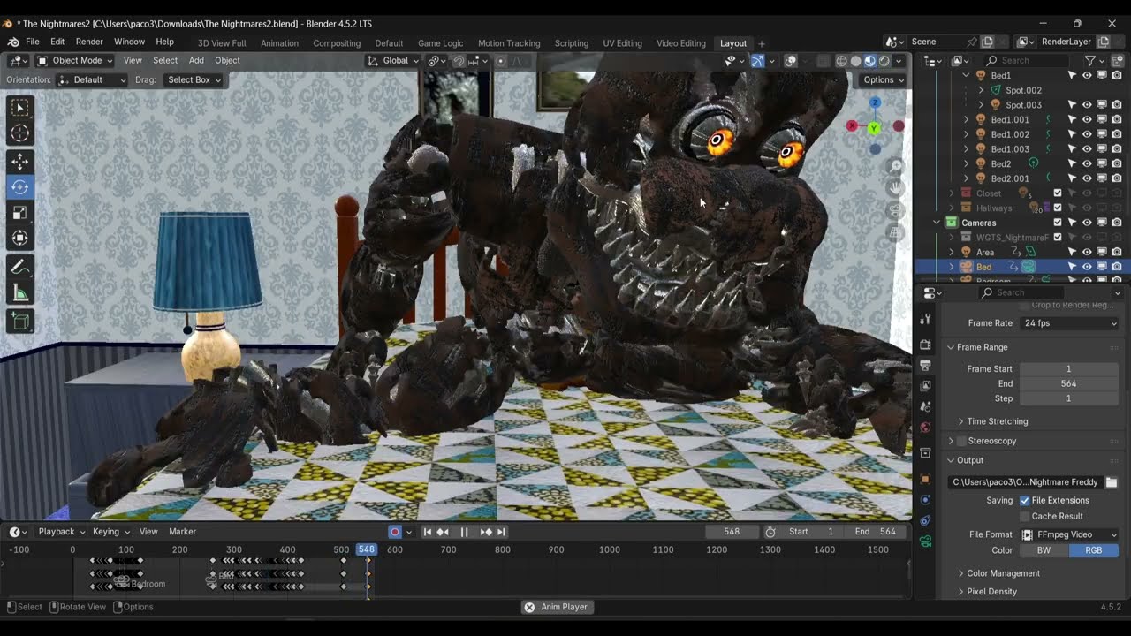
Task: Select the Measure ruler tool
Action: point(19,294)
